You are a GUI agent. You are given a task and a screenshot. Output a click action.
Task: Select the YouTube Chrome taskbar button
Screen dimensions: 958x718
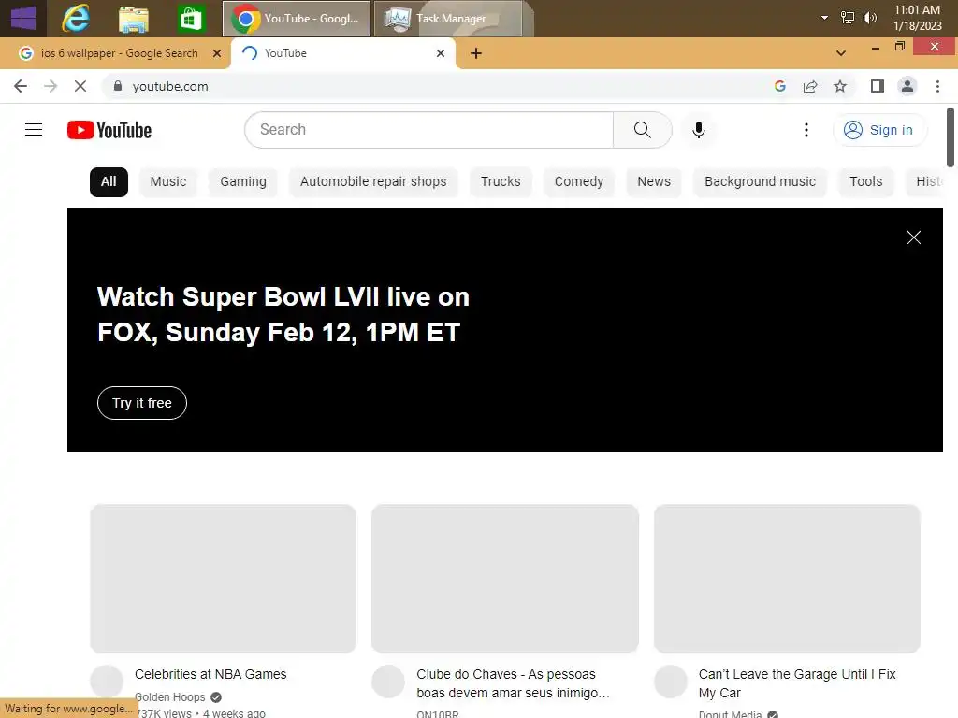coord(297,19)
